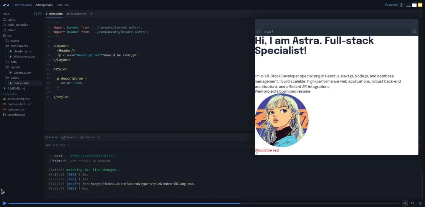Open the preview window three-dot menu
The height and width of the screenshot is (207, 425).
(415, 23)
